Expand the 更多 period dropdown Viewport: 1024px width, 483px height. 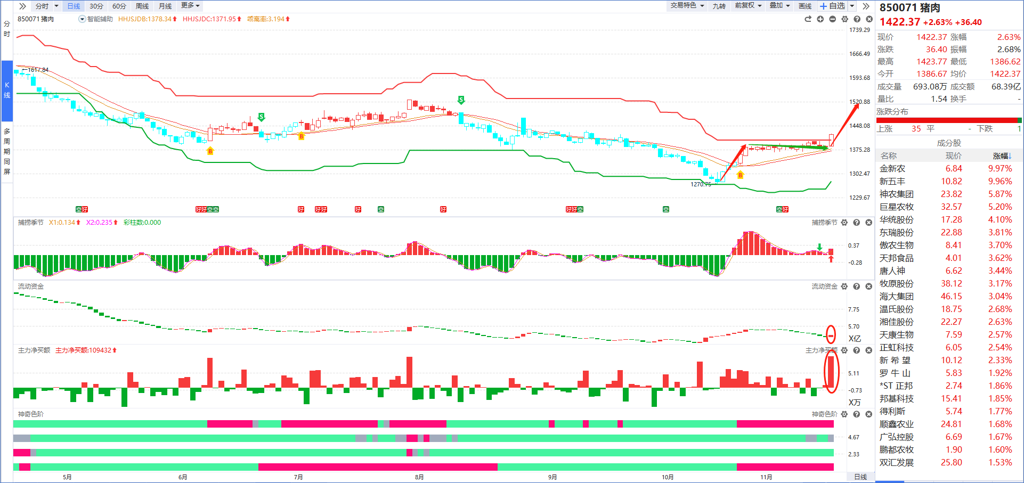pyautogui.click(x=190, y=6)
